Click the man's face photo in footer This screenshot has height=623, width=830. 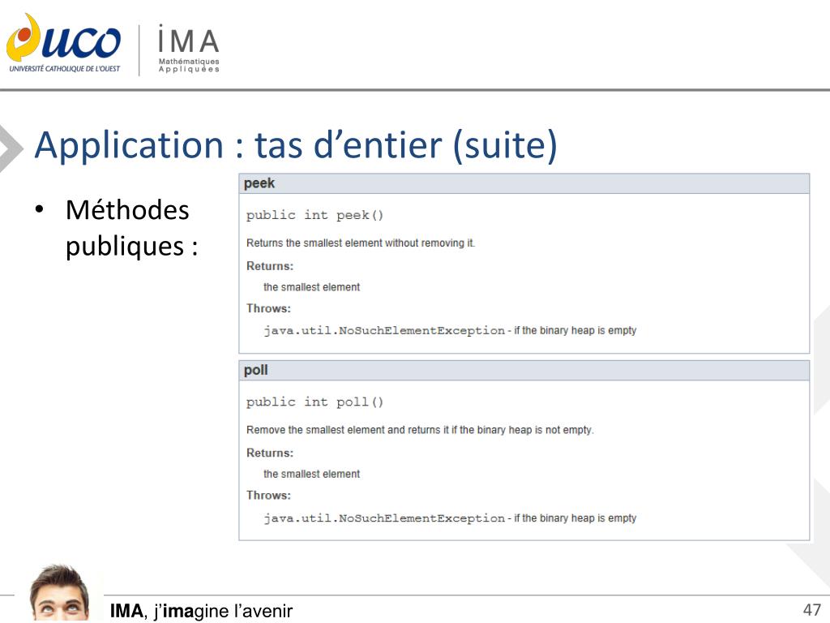(59, 593)
